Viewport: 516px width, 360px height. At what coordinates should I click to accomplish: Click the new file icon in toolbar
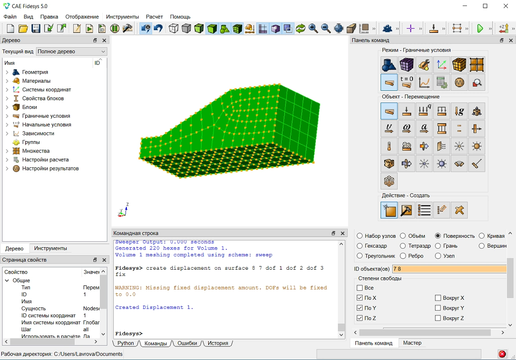point(10,29)
